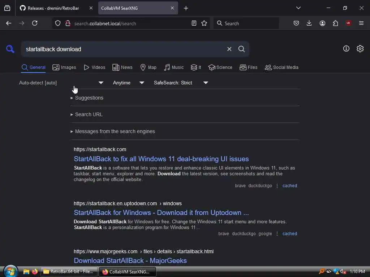Image resolution: width=370 pixels, height=277 pixels.
Task: Open cached link for startallback.com result
Action: (x=289, y=186)
